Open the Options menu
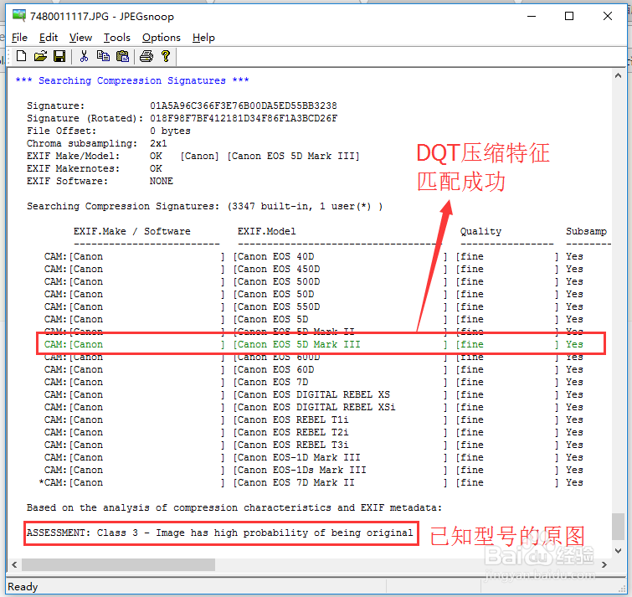The height and width of the screenshot is (597, 632). [162, 38]
